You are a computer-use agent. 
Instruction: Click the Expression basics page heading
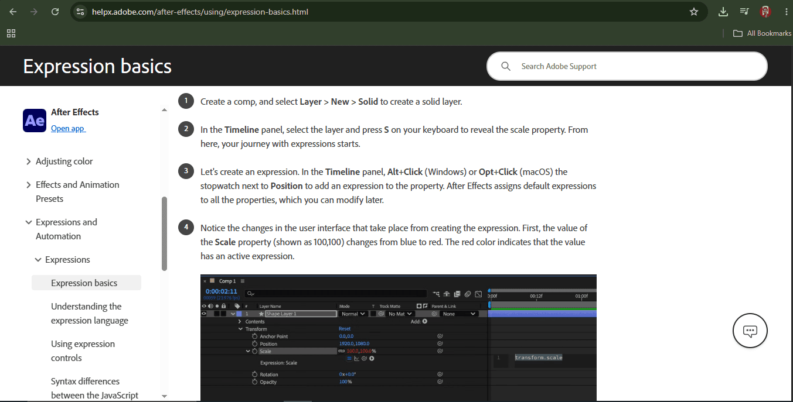(97, 67)
